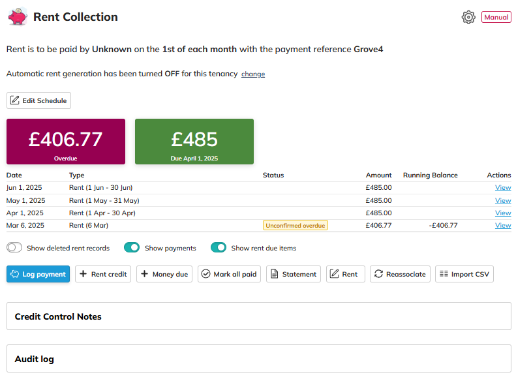
Task: Open the pencil Rent edit button
Action: pos(345,274)
